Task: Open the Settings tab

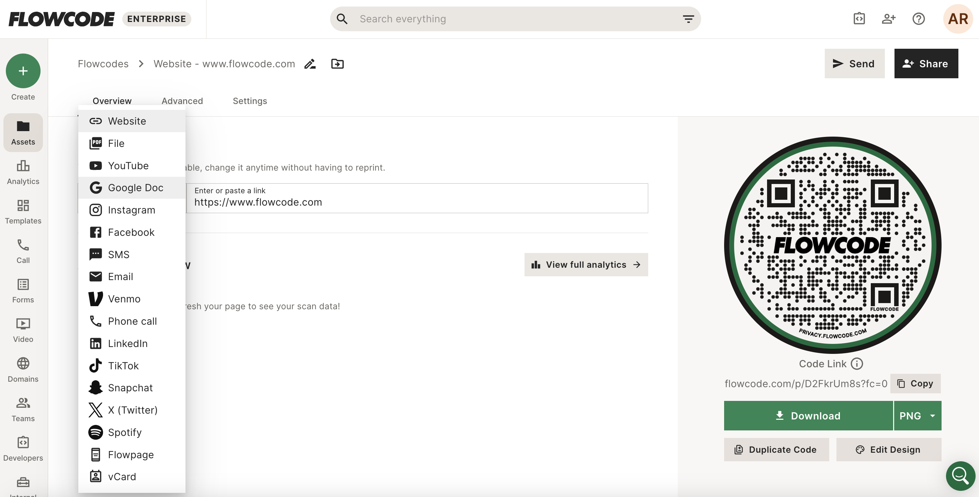Action: [250, 101]
